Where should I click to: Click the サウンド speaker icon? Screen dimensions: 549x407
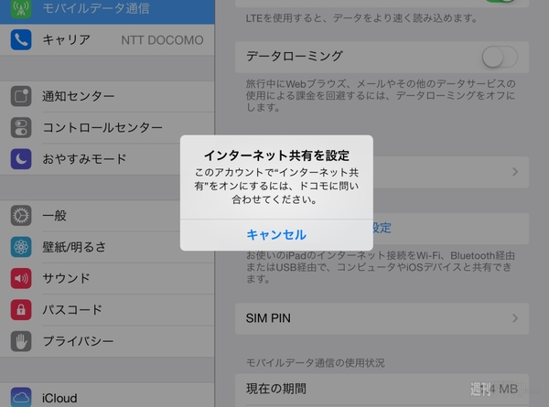point(21,278)
